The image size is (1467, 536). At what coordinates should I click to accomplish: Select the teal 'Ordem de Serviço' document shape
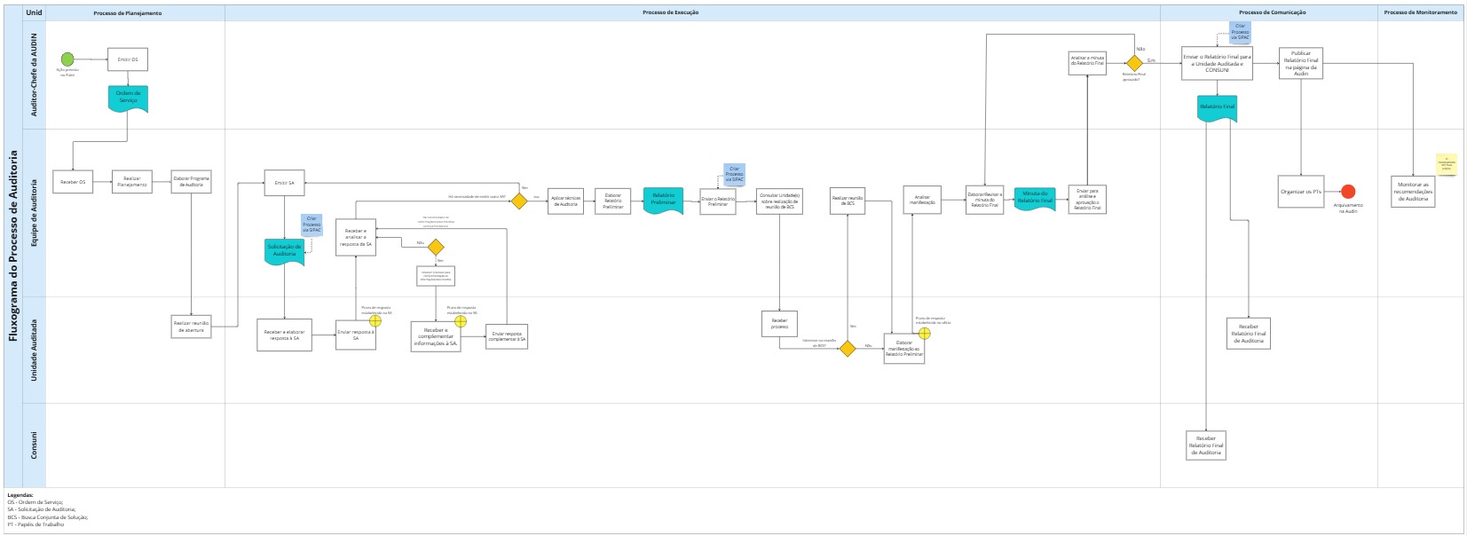pos(128,98)
